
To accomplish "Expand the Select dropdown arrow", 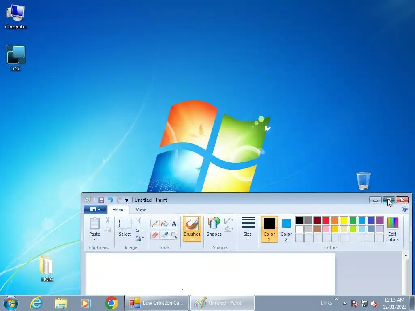I will point(125,239).
